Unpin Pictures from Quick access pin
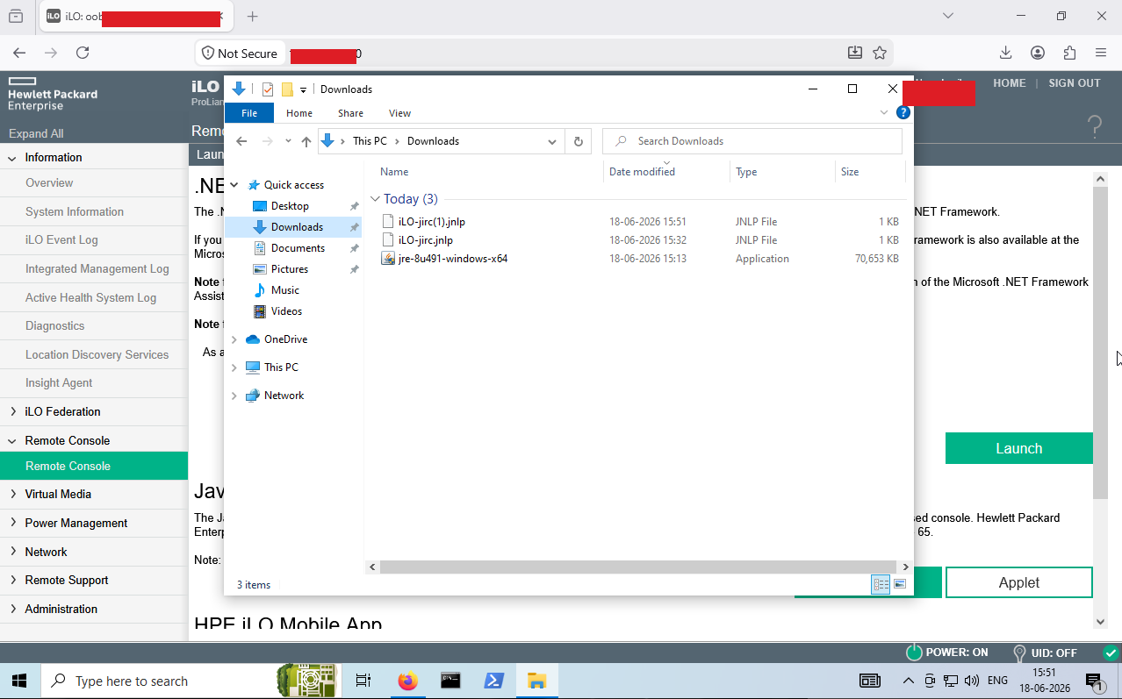 pos(354,269)
